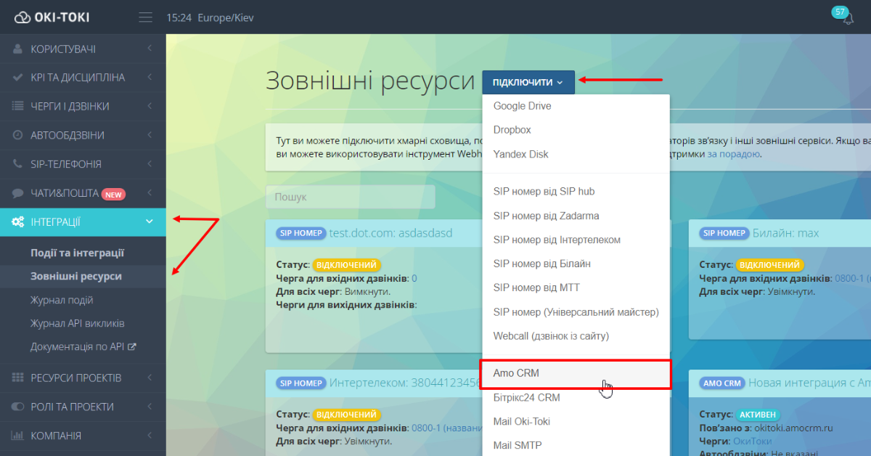Click the NEW badge next to Чати&Пошта
Image resolution: width=871 pixels, height=456 pixels.
coord(113,194)
